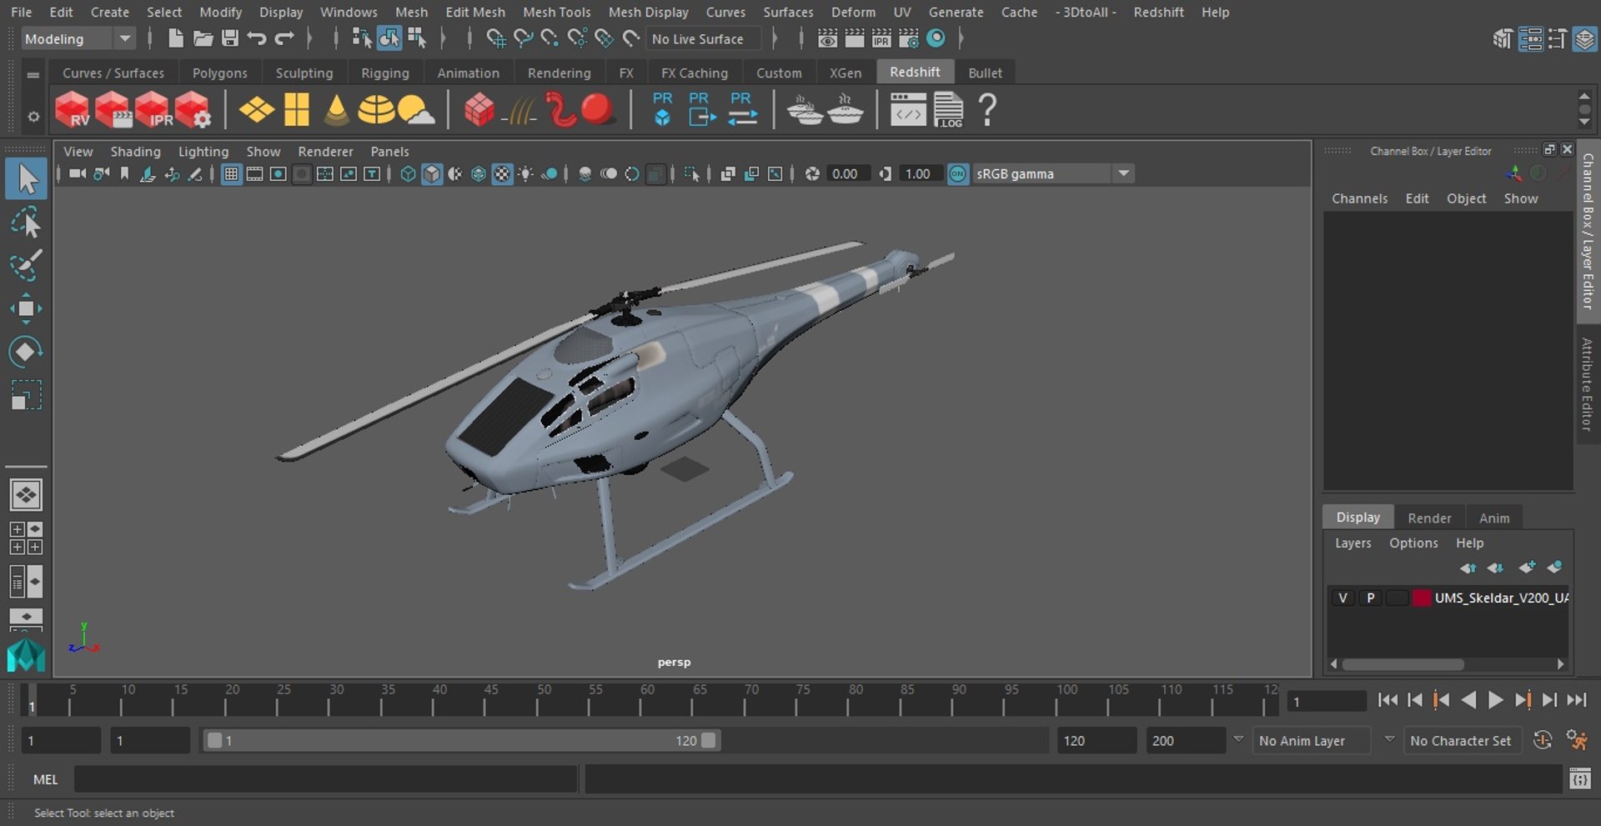Viewport: 1601px width, 826px height.
Task: Choose the Paint selection tool
Action: 26,266
